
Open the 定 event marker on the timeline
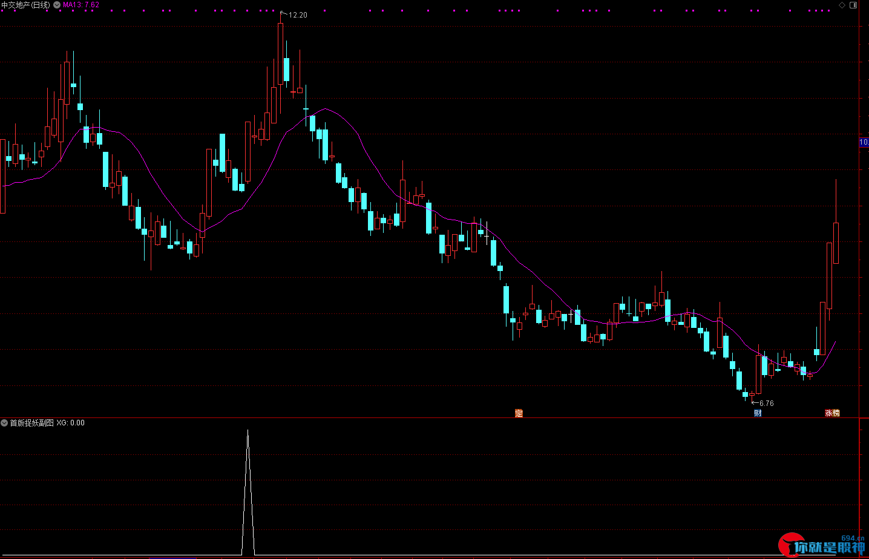519,413
